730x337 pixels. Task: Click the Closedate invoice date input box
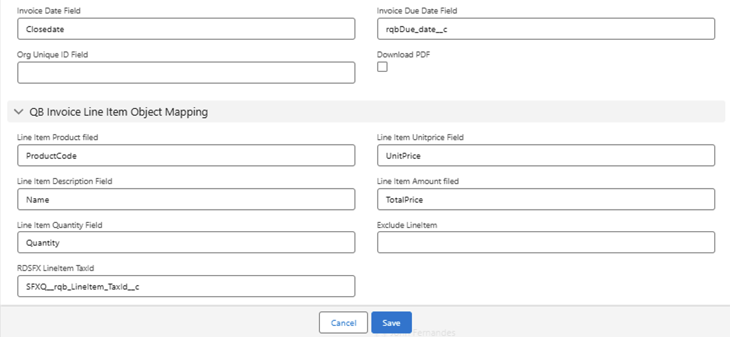[186, 29]
